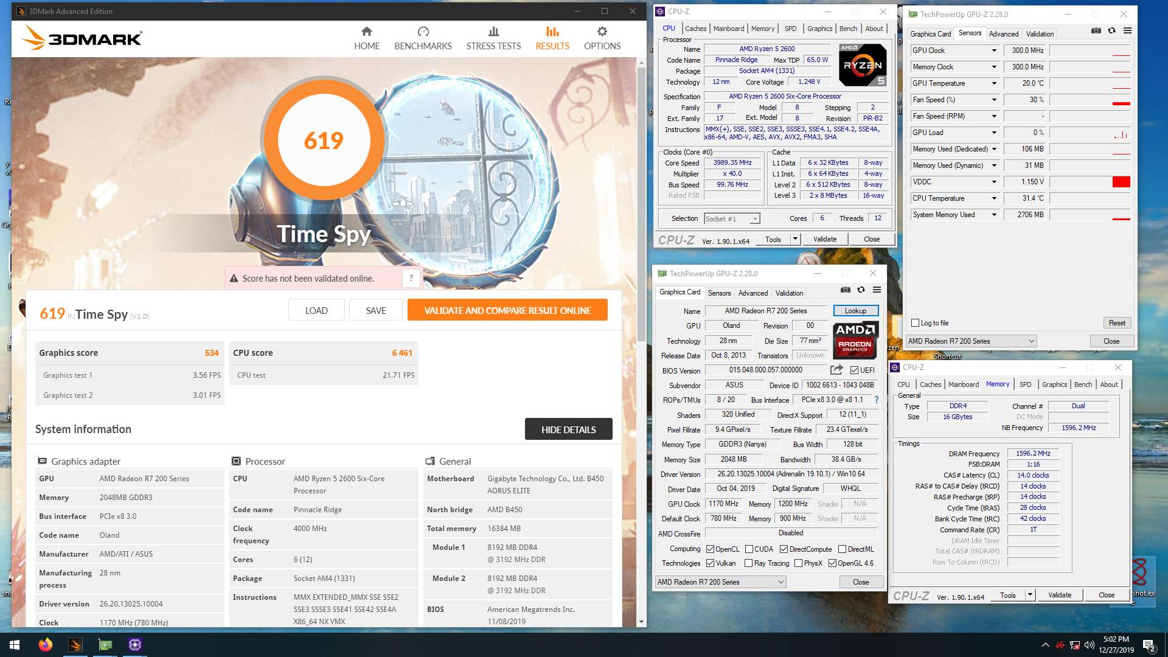Click the Fan Speed (%) sensor graph
This screenshot has height=657, width=1168.
click(x=1090, y=100)
